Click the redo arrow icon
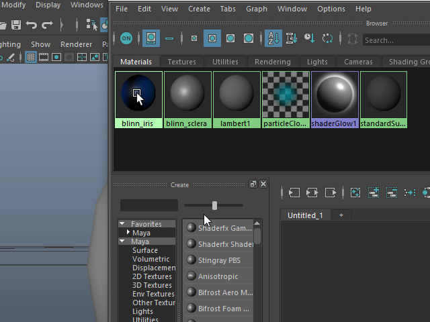 pyautogui.click(x=47, y=25)
